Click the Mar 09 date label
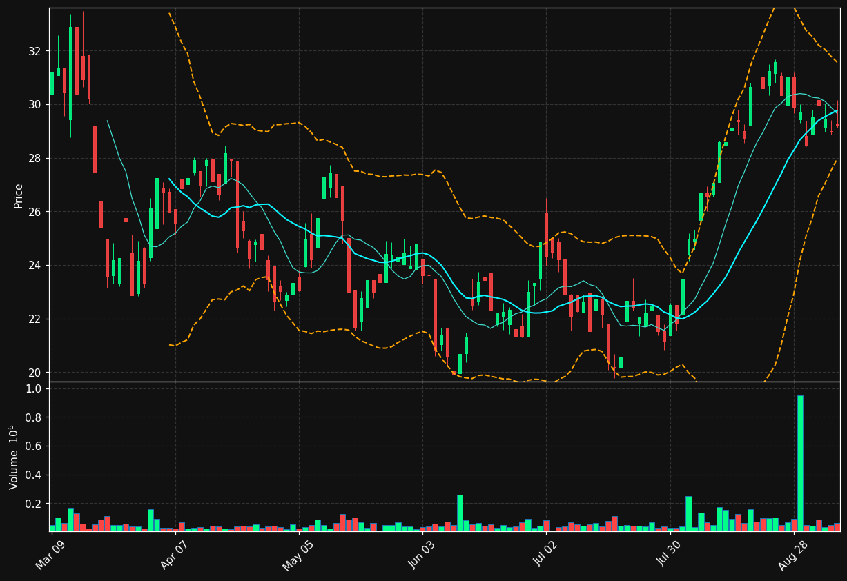The width and height of the screenshot is (847, 581). (49, 557)
